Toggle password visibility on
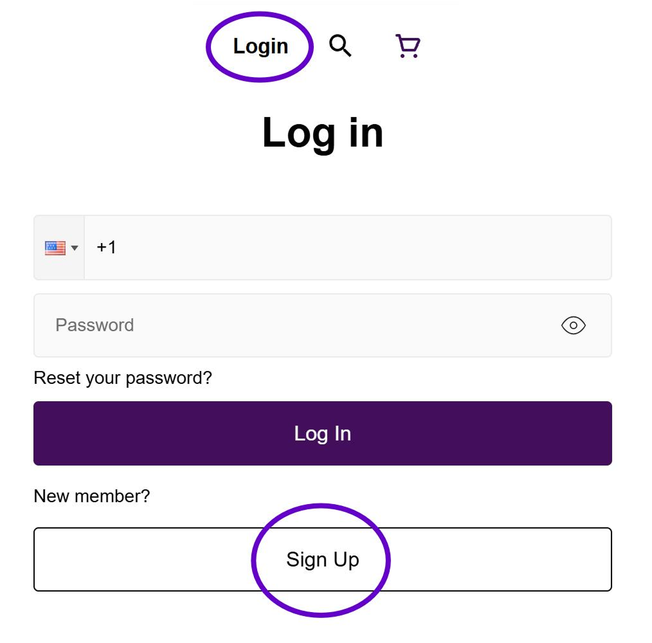Image resolution: width=652 pixels, height=643 pixels. pos(573,326)
